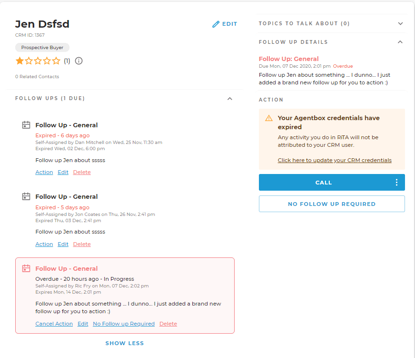
Task: Expand Topics To Talk About section
Action: pos(400,24)
